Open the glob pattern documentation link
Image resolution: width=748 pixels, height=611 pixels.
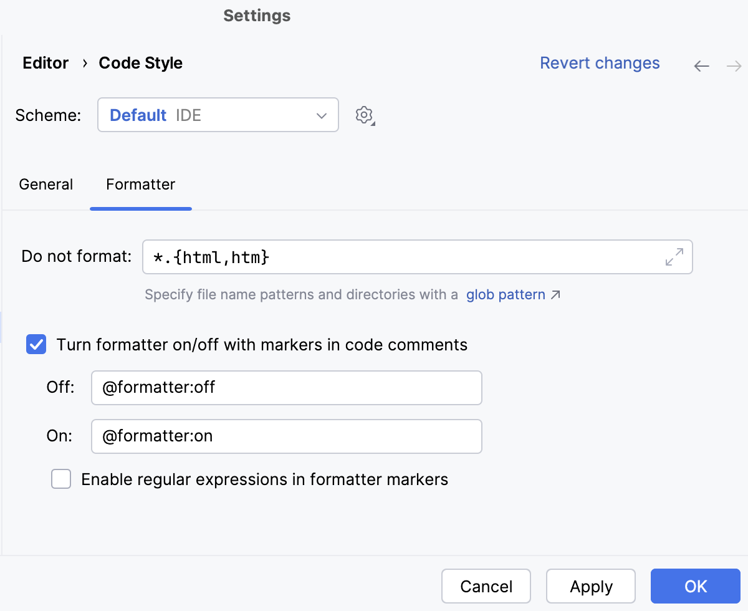tap(506, 294)
